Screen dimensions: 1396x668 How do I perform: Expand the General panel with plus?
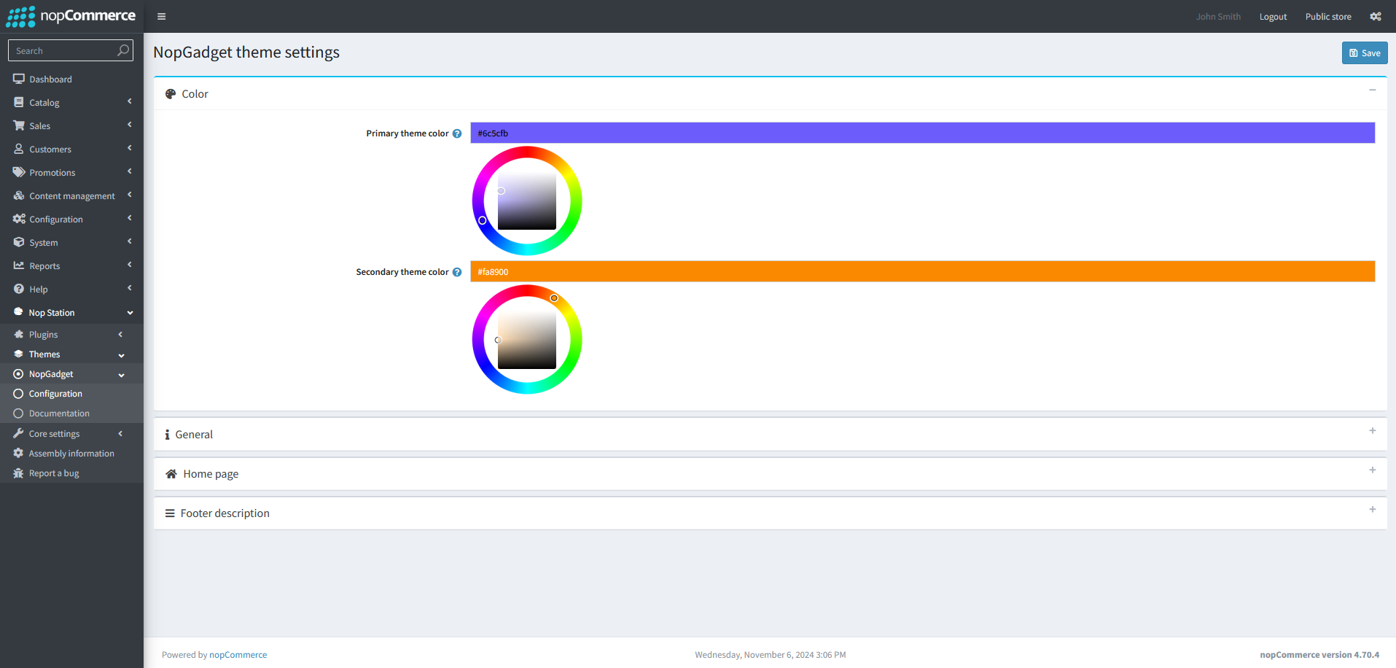[x=1373, y=431]
